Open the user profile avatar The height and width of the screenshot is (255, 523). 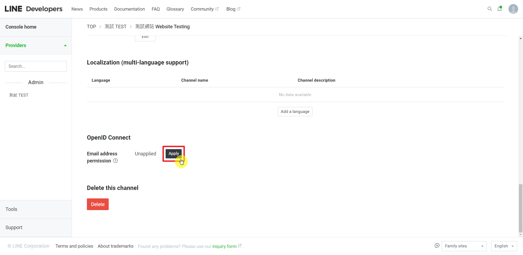tap(513, 9)
